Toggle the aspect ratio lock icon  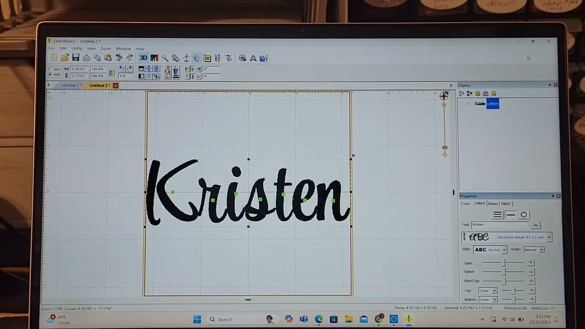(x=111, y=72)
